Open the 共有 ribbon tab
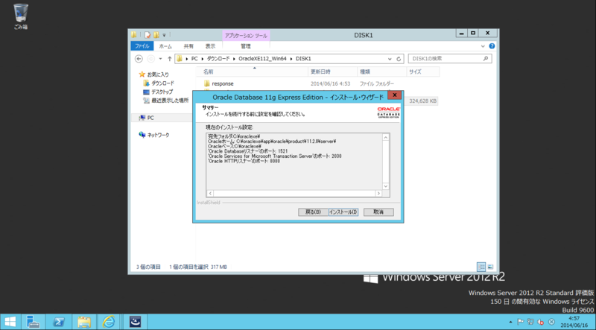596x330 pixels. click(188, 46)
